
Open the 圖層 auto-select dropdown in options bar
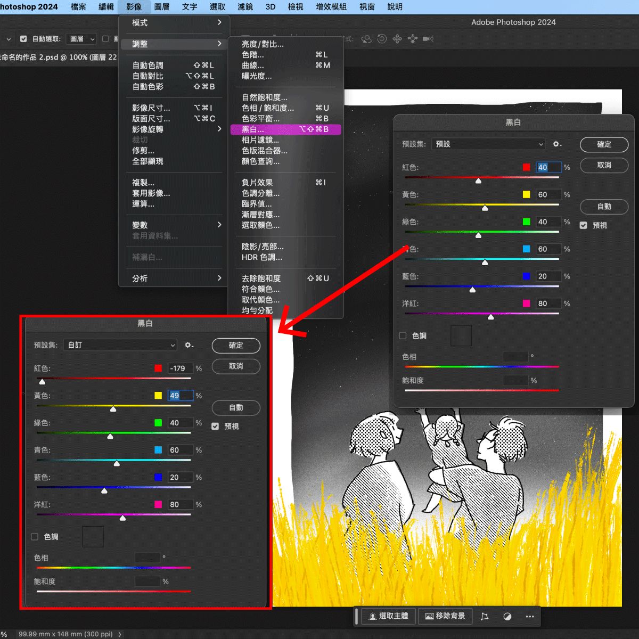point(82,39)
